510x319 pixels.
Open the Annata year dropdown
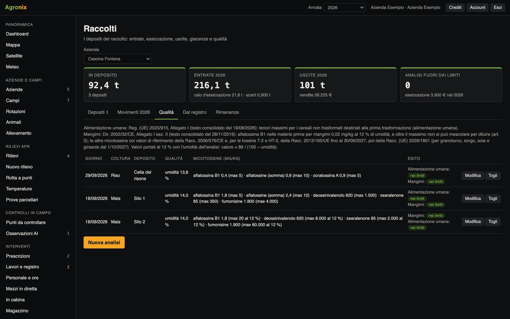point(344,7)
